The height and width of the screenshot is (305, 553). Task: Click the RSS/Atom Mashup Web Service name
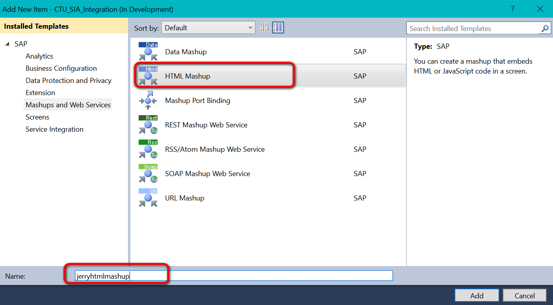215,149
